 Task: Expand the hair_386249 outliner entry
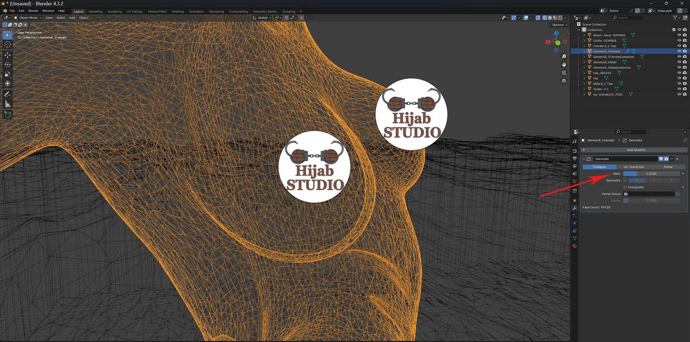(584, 73)
